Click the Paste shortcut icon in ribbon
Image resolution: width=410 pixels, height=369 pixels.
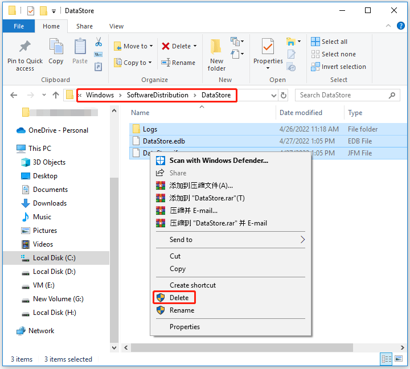99,67
